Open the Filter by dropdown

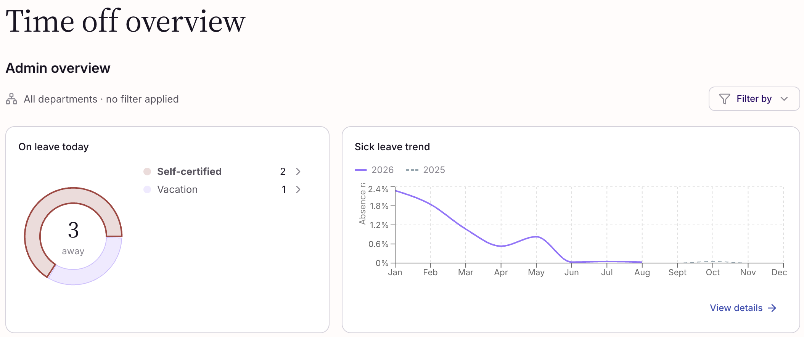coord(754,99)
